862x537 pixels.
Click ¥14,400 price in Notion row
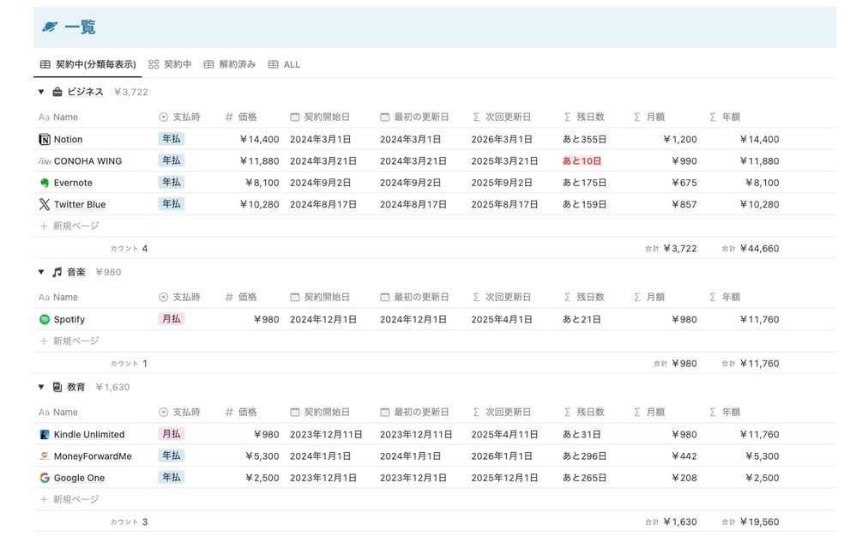coord(259,140)
